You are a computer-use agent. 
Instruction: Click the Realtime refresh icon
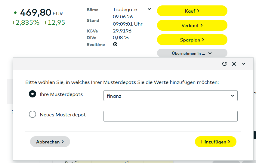coord(115,44)
